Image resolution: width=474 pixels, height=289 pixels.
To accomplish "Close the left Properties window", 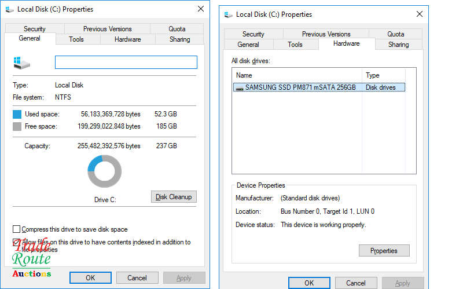I will pyautogui.click(x=200, y=9).
